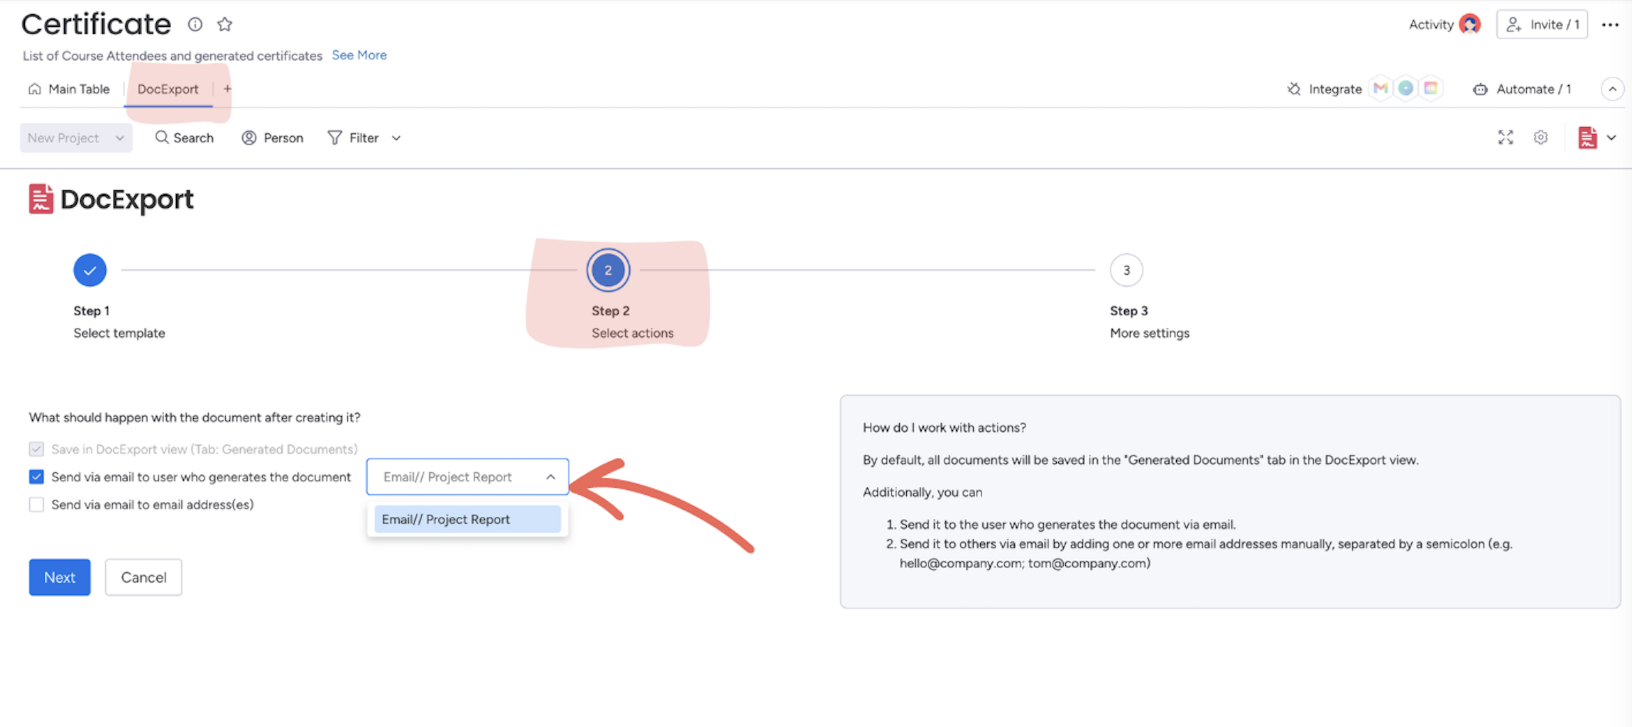
Task: Open the Filter chevron dropdown
Action: tap(396, 138)
